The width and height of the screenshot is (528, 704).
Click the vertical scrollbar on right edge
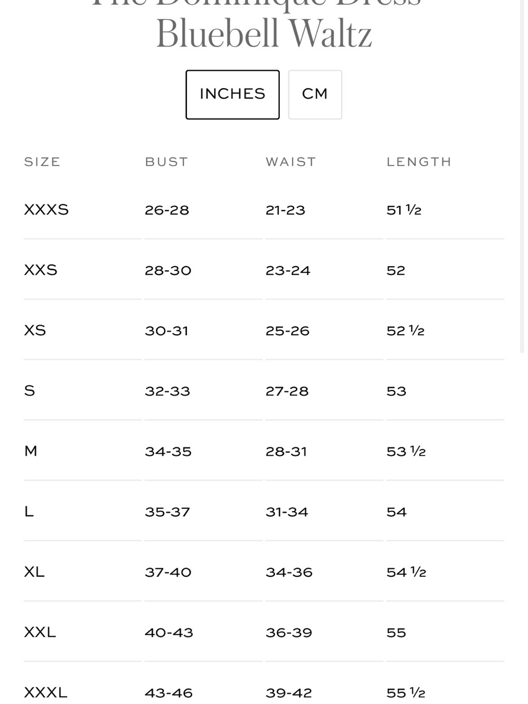point(522,176)
